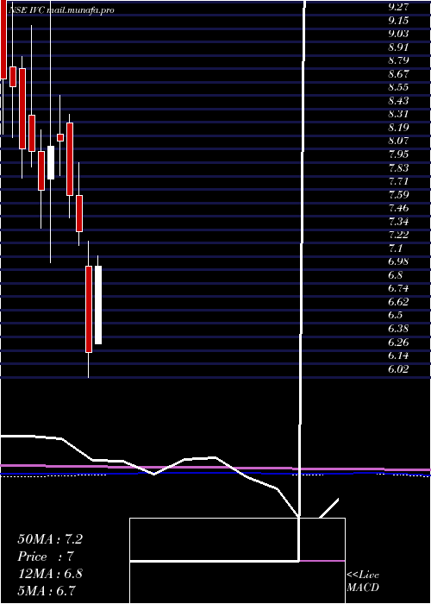Click the 7.22 price axis label

(x=398, y=235)
